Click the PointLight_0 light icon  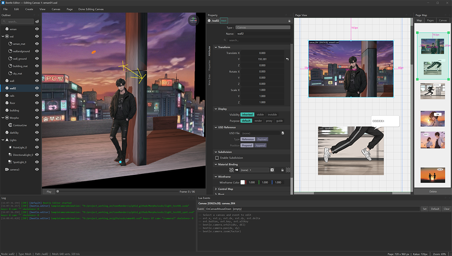tap(10, 147)
